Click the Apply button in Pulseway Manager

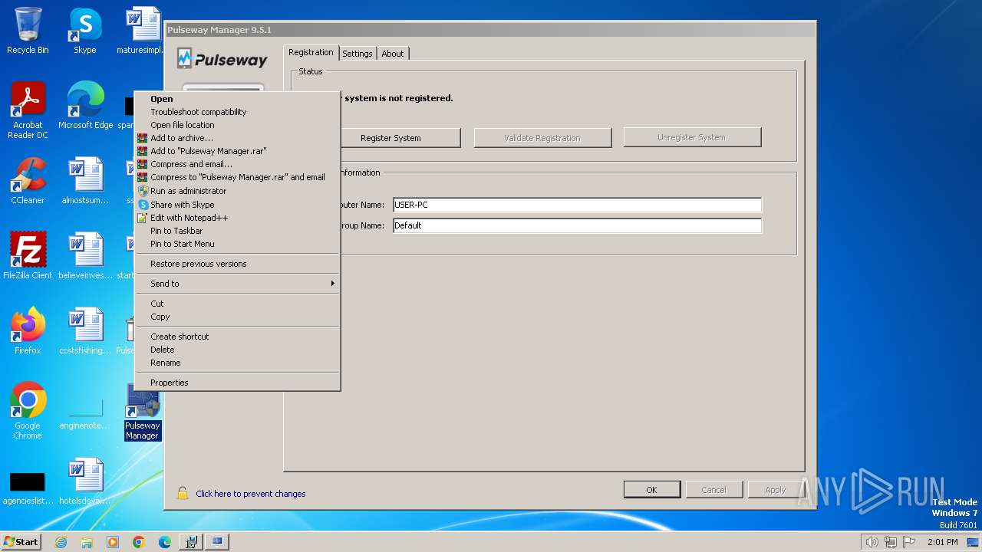tap(776, 490)
